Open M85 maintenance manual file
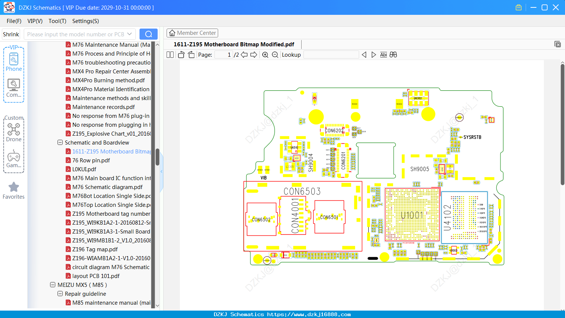 (x=111, y=303)
